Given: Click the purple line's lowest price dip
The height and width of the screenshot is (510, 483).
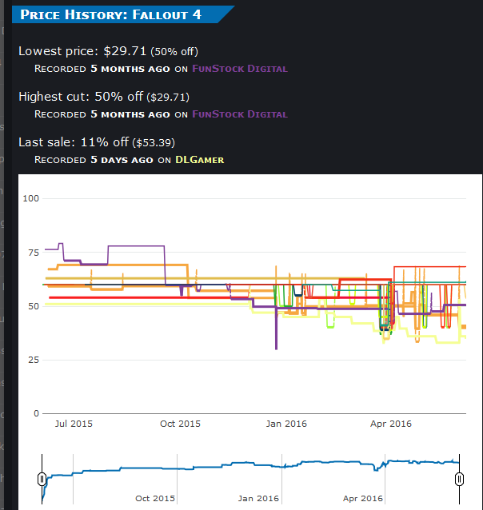Looking at the screenshot, I should pyautogui.click(x=277, y=348).
